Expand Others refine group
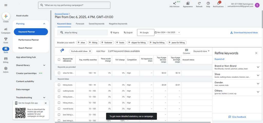This screenshot has width=263, height=123. click(258, 92)
